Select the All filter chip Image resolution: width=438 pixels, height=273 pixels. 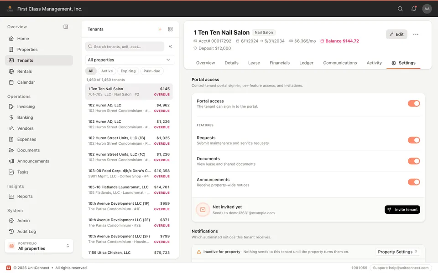point(91,71)
